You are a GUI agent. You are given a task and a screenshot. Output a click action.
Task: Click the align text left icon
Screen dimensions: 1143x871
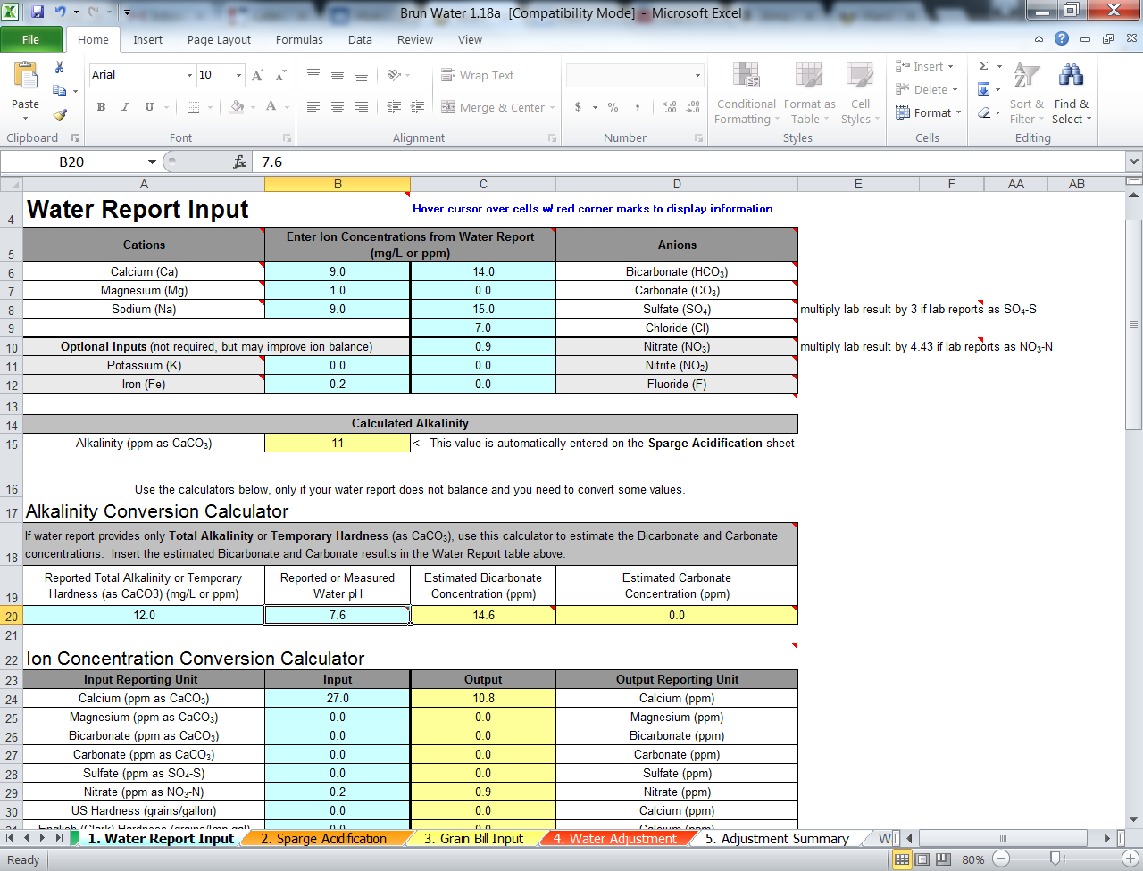pos(313,107)
